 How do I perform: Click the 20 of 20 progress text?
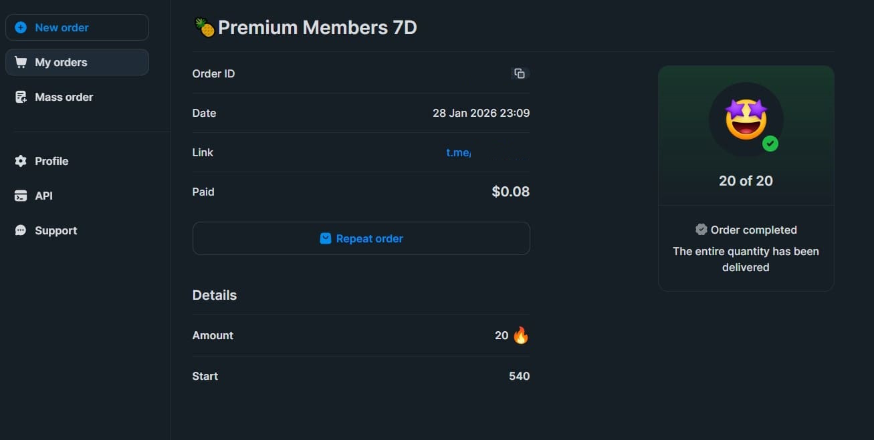(746, 181)
